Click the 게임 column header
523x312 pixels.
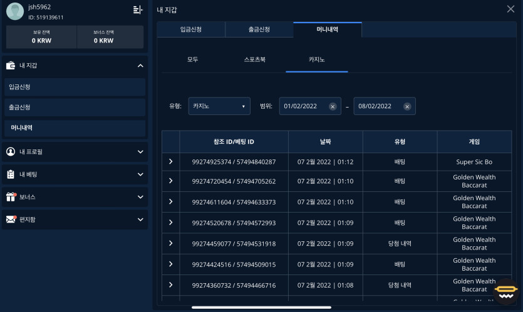click(474, 142)
